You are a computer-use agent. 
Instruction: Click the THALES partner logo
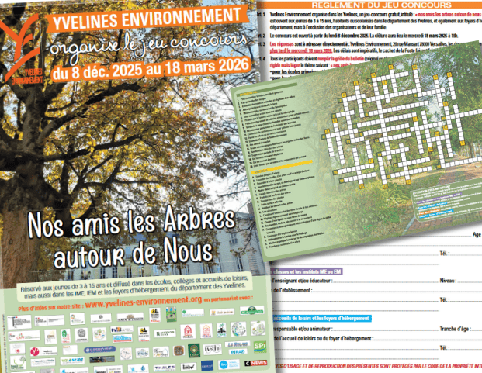pyautogui.click(x=165, y=365)
